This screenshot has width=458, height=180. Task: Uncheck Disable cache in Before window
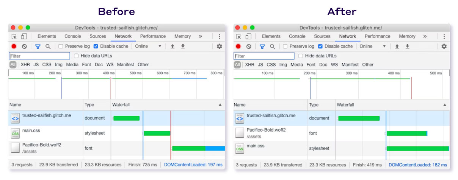(x=96, y=46)
